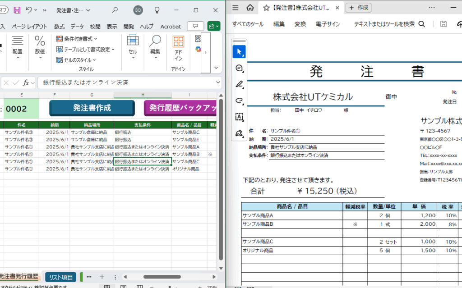This screenshot has height=288, width=462.
Task: Click the 発行履歴バックアップ button
Action: coord(180,108)
